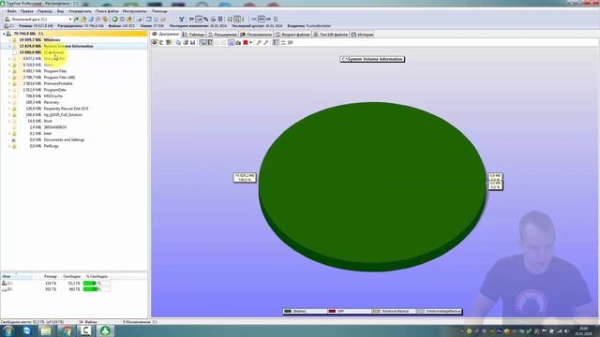Click the WindowsImageBackup legend entry
The height and width of the screenshot is (337, 600).
pyautogui.click(x=439, y=312)
